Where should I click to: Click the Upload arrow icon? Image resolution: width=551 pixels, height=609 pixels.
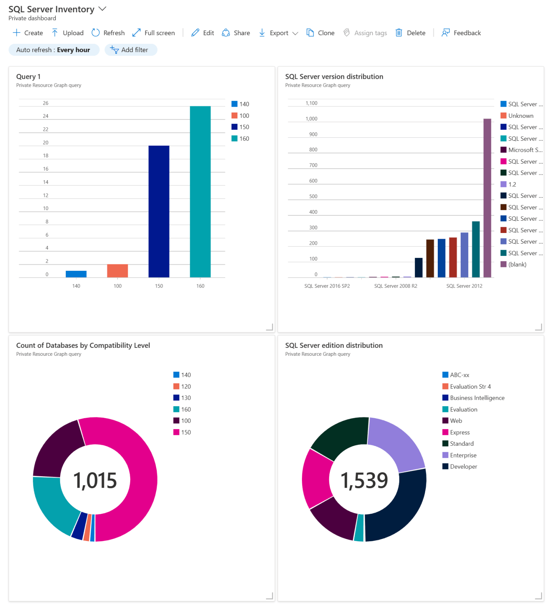[55, 33]
